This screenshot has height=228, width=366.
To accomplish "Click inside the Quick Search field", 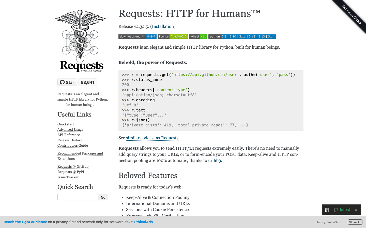I will (78, 197).
